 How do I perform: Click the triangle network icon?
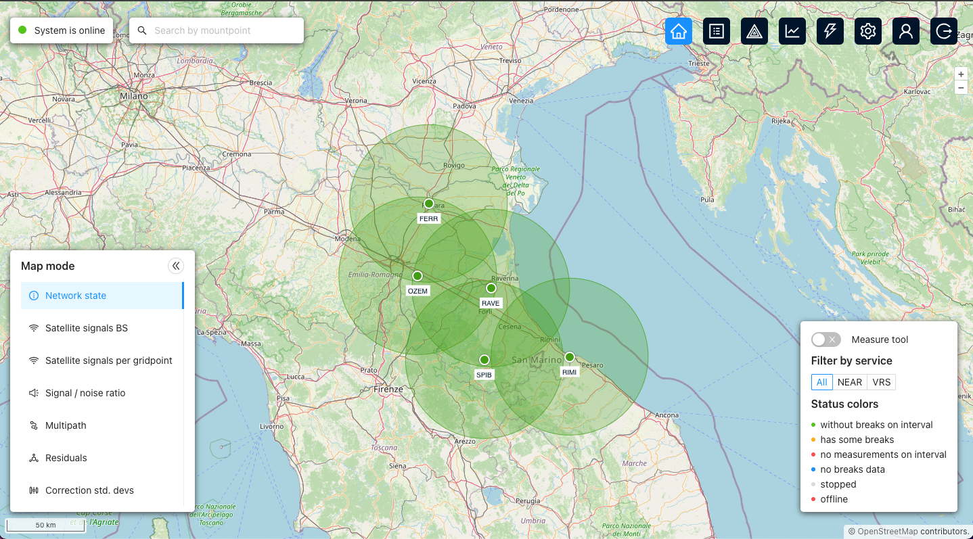(x=754, y=31)
